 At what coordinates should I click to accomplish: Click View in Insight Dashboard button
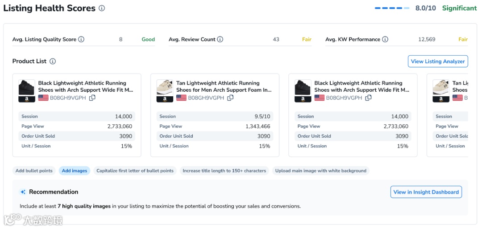pos(426,192)
